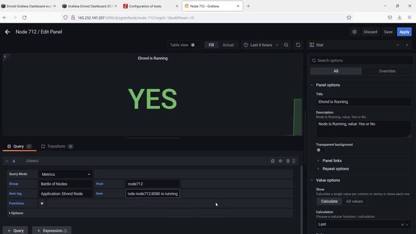The height and width of the screenshot is (234, 416).
Task: Edit the Description text area
Action: tap(363, 129)
